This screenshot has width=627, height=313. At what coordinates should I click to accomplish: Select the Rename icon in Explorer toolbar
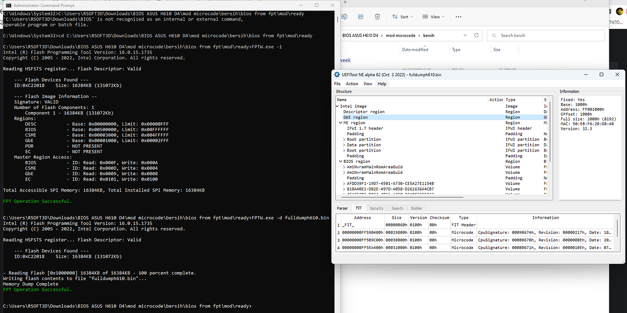344,16
